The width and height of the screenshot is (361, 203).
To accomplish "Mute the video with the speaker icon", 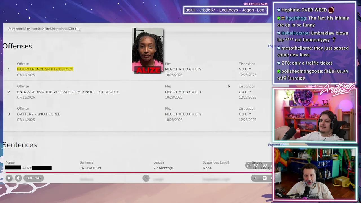I will click(18, 178).
